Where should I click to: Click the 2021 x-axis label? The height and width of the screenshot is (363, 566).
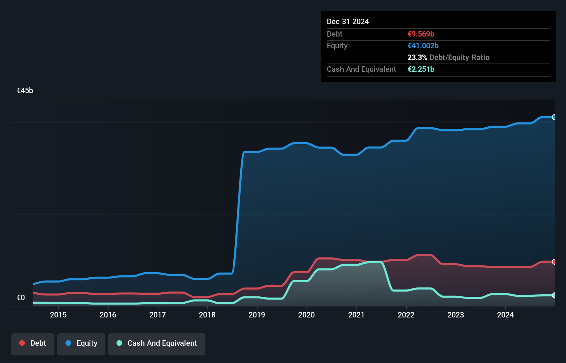click(356, 315)
